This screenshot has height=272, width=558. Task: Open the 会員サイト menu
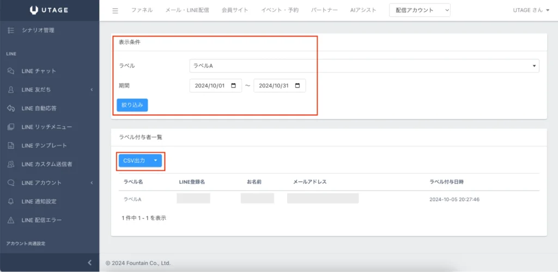coord(235,10)
